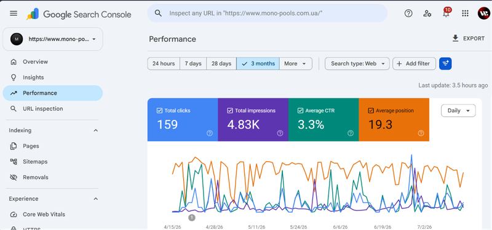Click the 5/24/26 axis date label

[298, 227]
